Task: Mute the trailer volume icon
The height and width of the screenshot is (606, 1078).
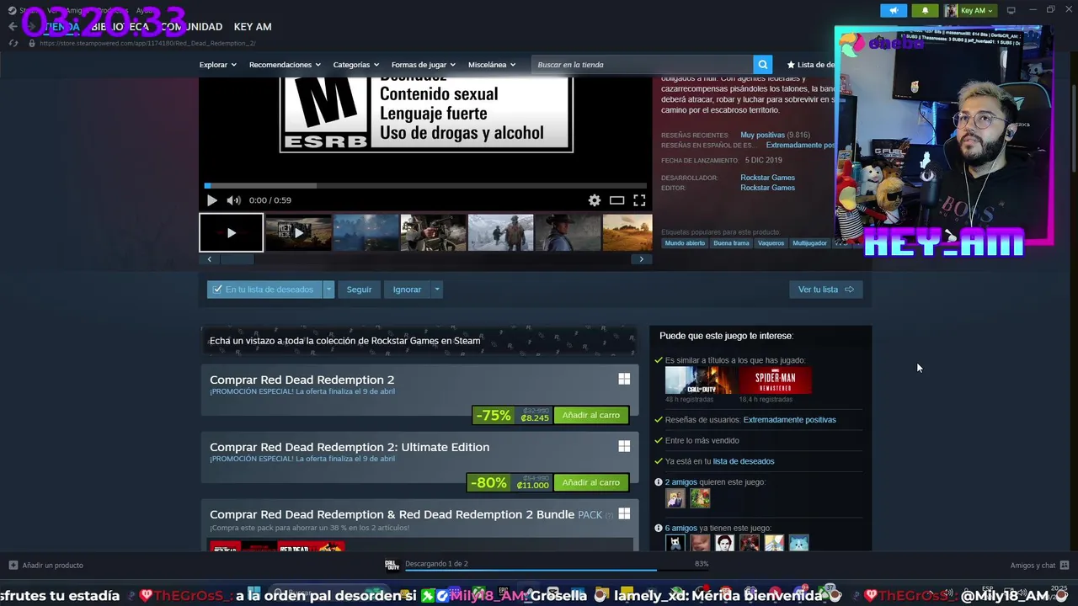Action: [x=233, y=200]
